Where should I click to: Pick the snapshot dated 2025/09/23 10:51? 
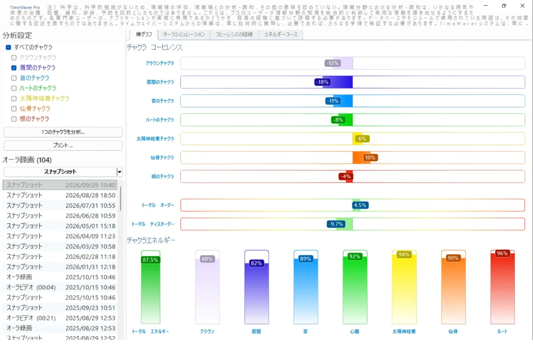60,308
